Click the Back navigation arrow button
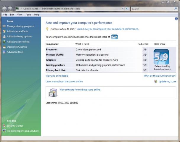This screenshot has height=142, width=180. pyautogui.click(x=4, y=9)
